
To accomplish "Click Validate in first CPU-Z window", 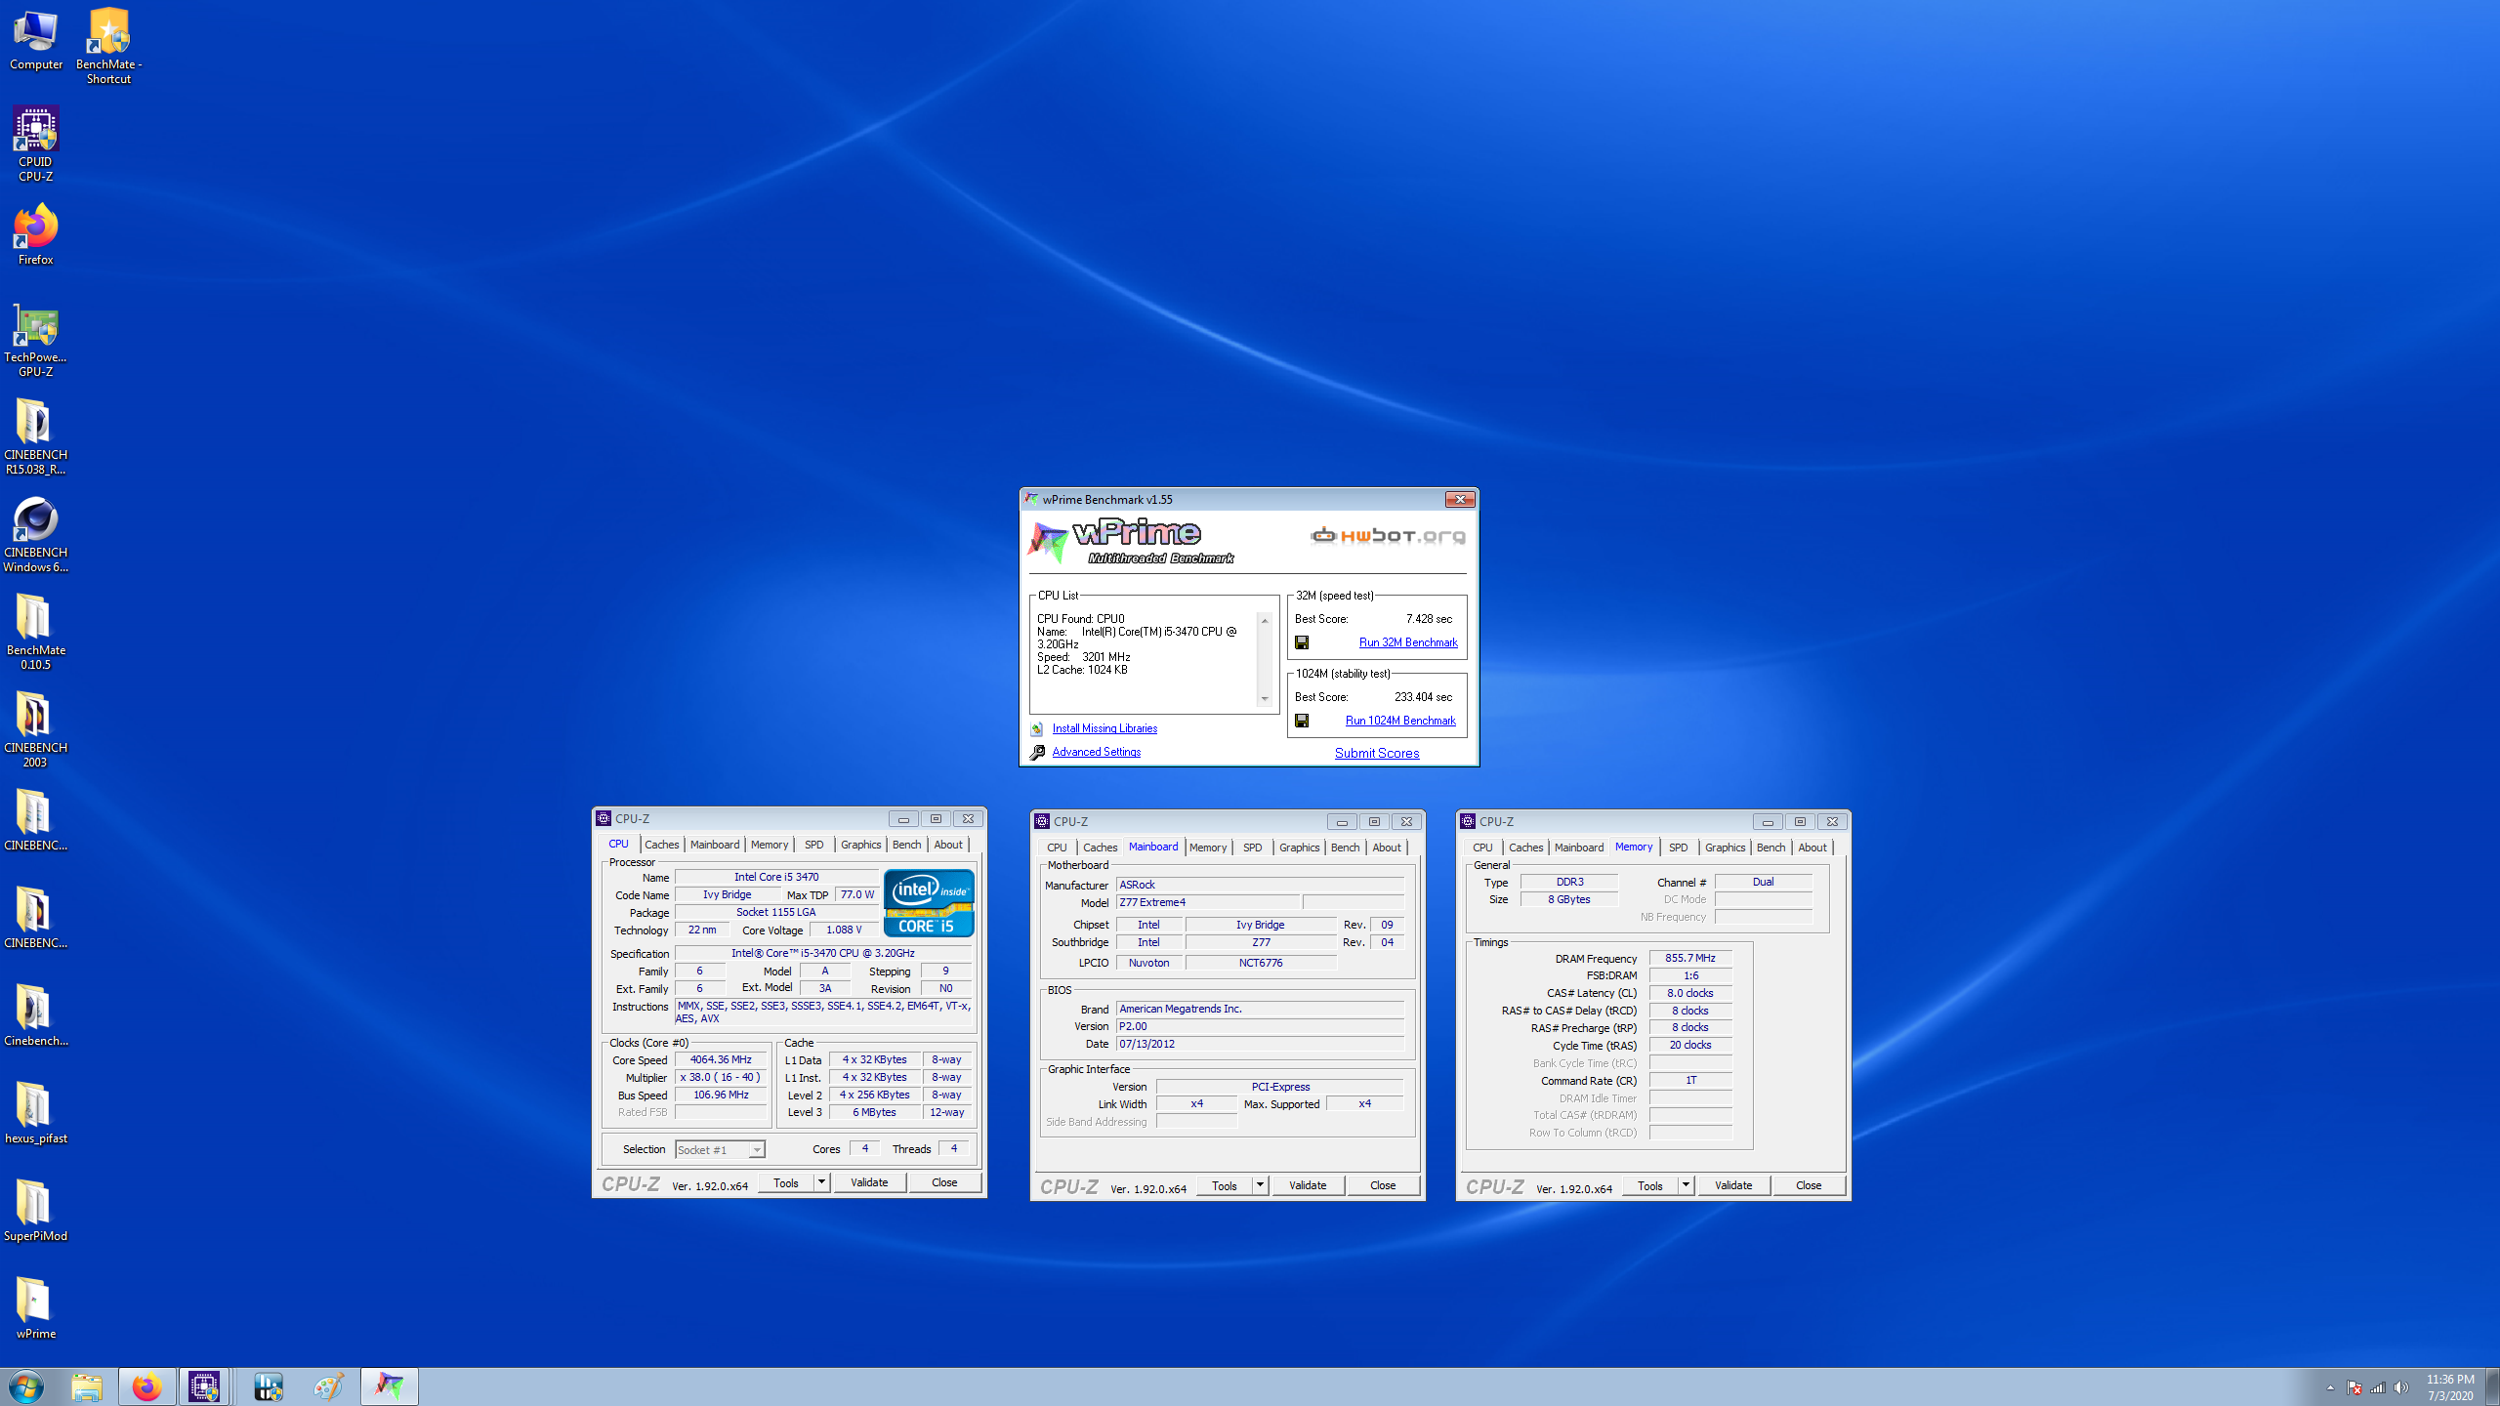I will coord(869,1182).
